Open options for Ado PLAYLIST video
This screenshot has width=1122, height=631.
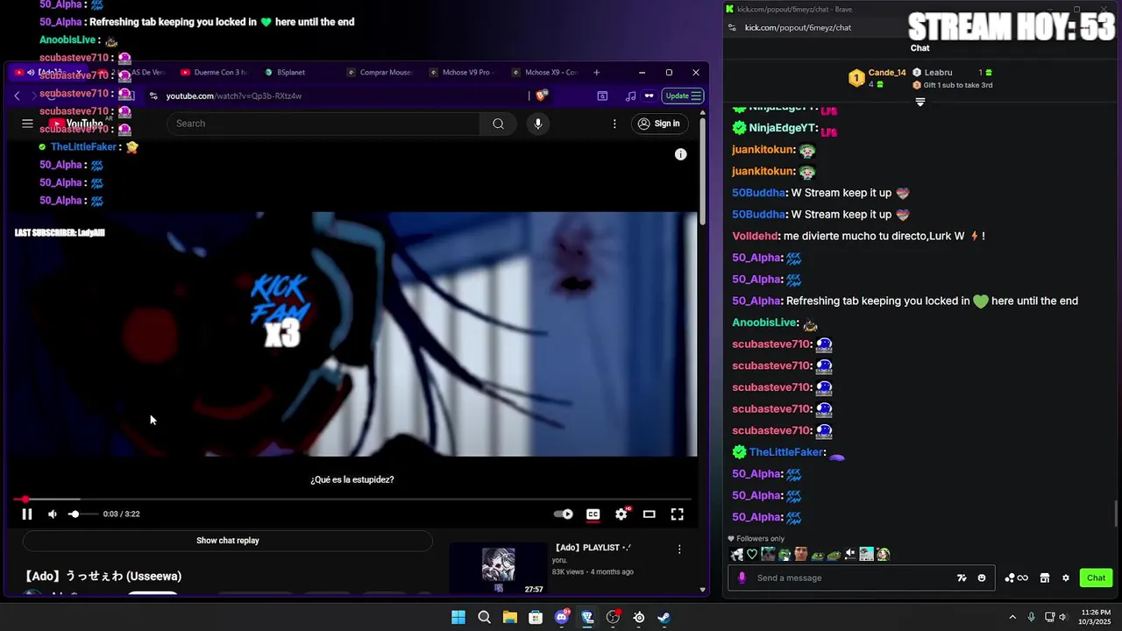coord(679,549)
